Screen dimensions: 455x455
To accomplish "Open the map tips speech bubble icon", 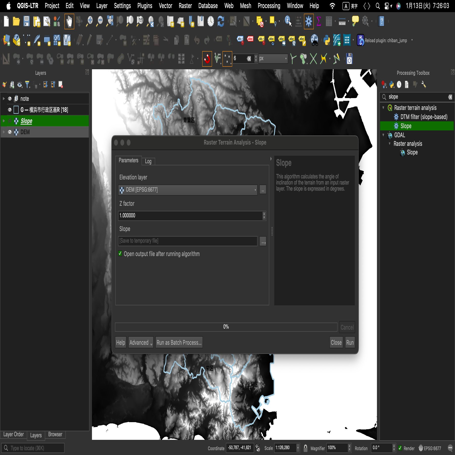I will coord(355,21).
